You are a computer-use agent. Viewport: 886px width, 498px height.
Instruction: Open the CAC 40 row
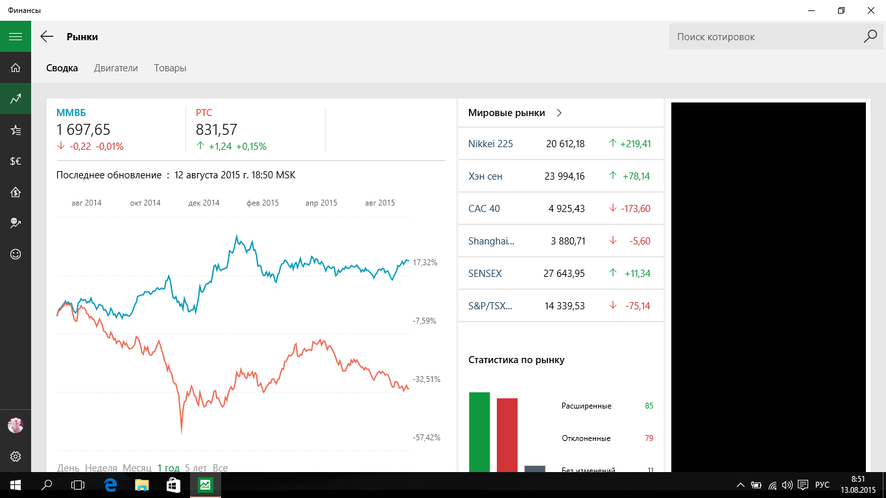(561, 209)
